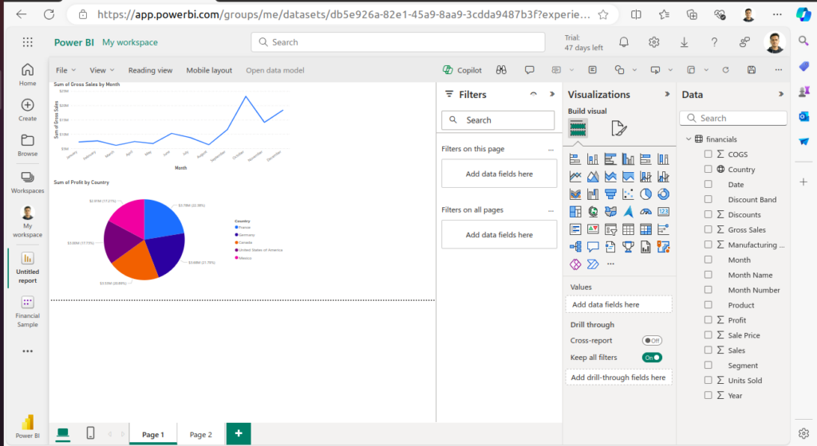Turn on Cross-report drill through toggle
The height and width of the screenshot is (446, 817).
click(652, 340)
